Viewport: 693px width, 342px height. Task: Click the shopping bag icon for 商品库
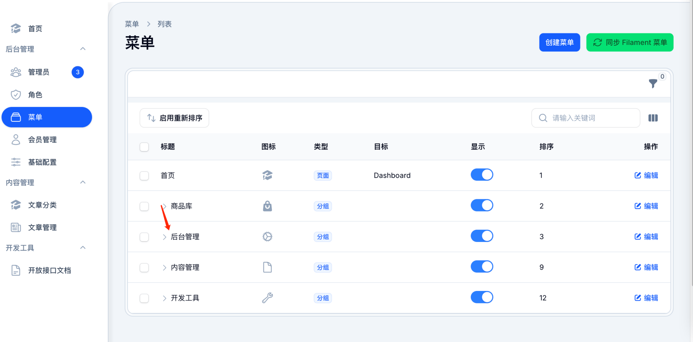coord(267,206)
